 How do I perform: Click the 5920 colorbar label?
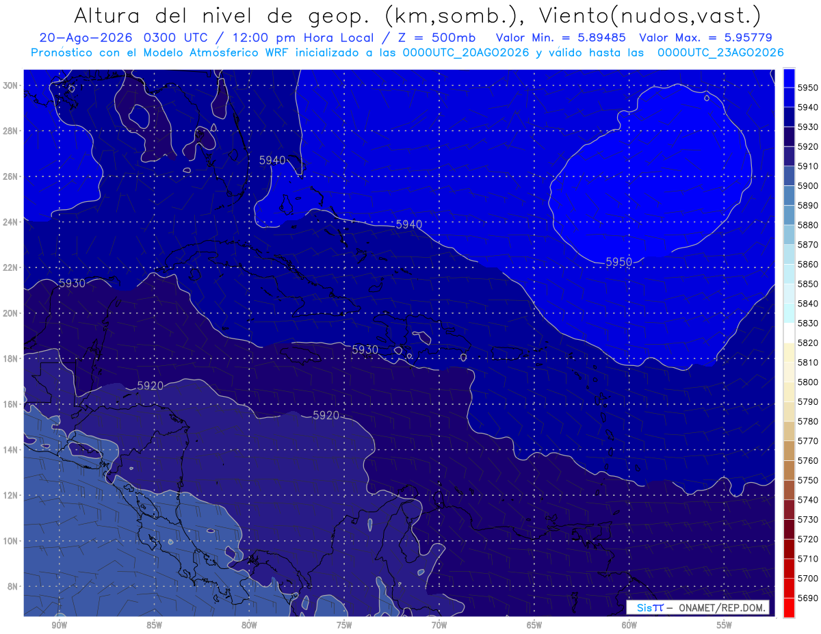(808, 146)
